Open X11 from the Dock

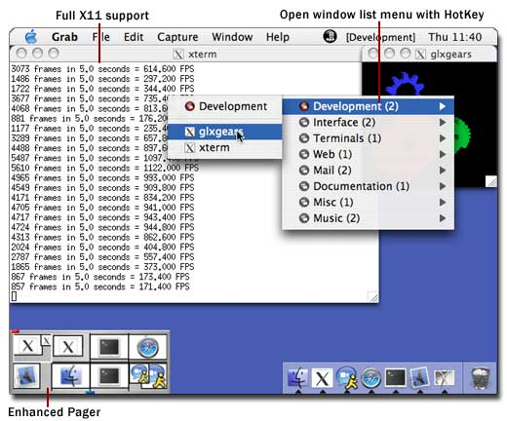322,378
